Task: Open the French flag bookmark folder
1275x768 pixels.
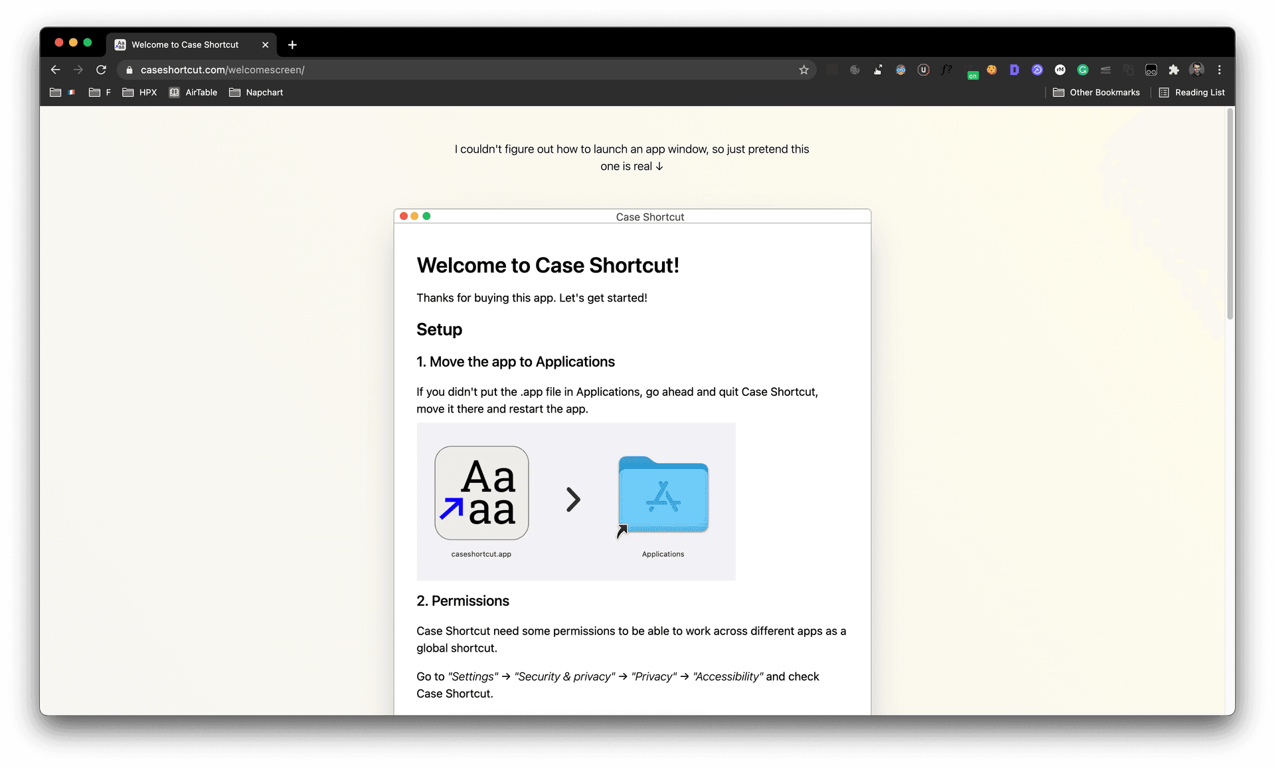Action: [63, 92]
